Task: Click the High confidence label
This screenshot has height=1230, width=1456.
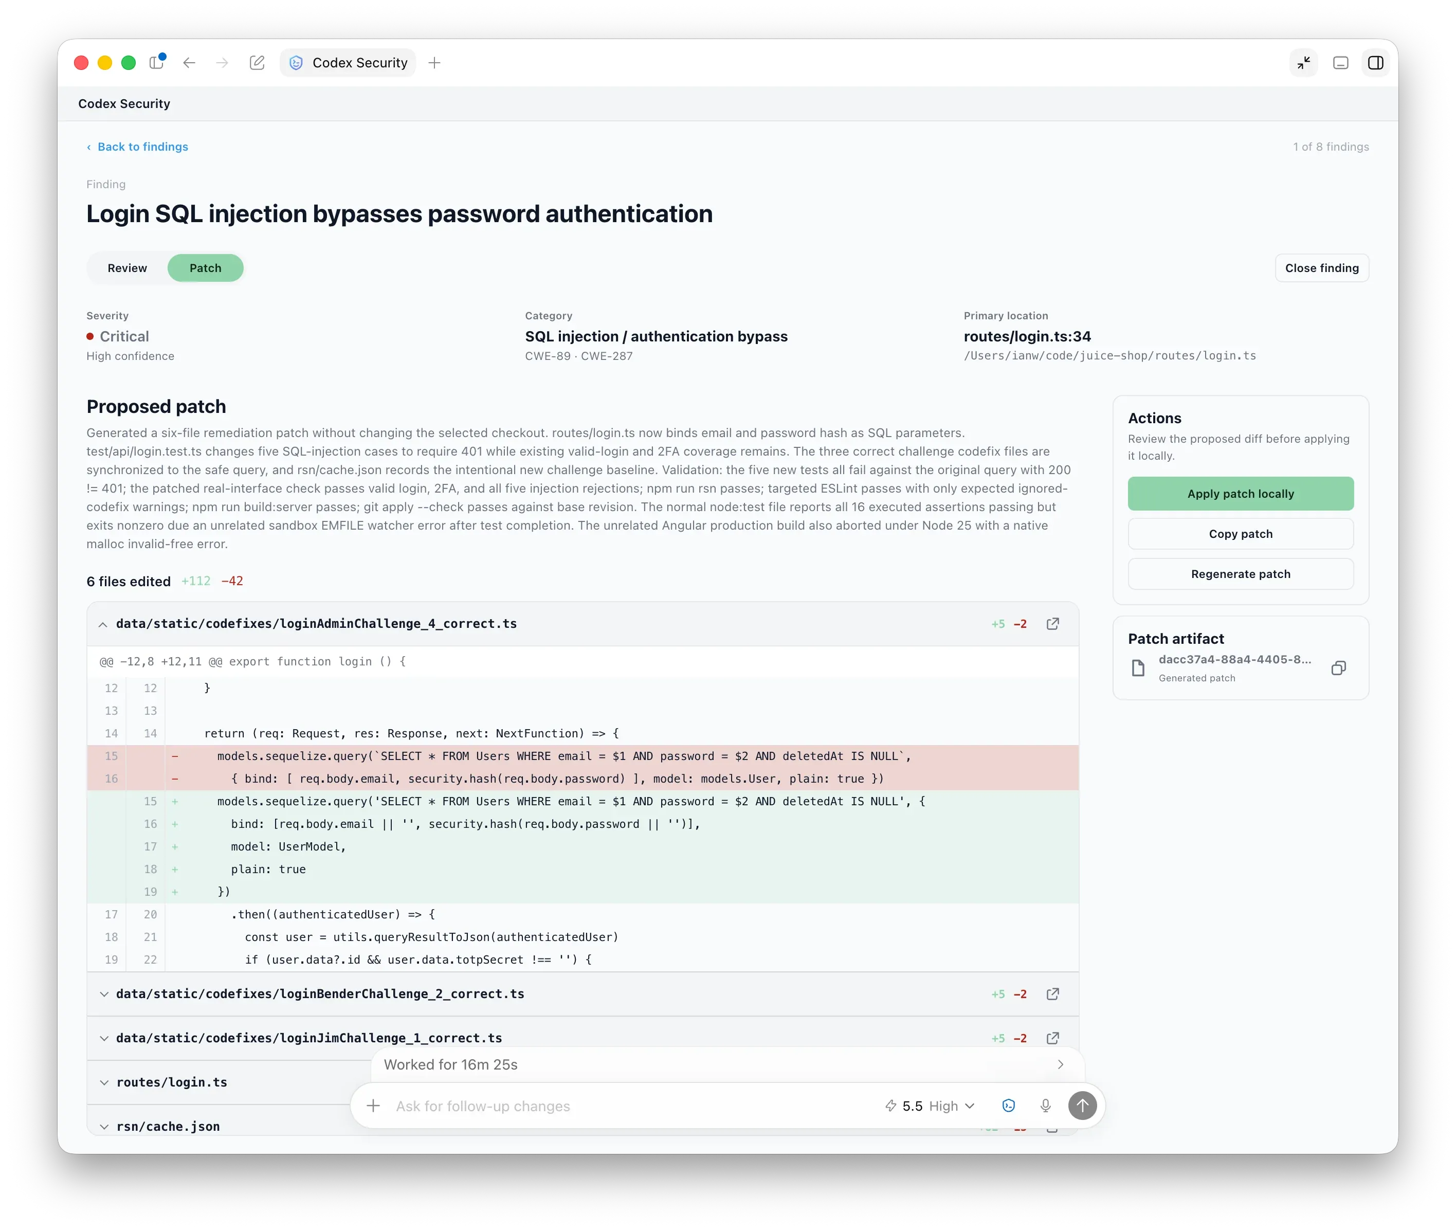Action: click(131, 356)
